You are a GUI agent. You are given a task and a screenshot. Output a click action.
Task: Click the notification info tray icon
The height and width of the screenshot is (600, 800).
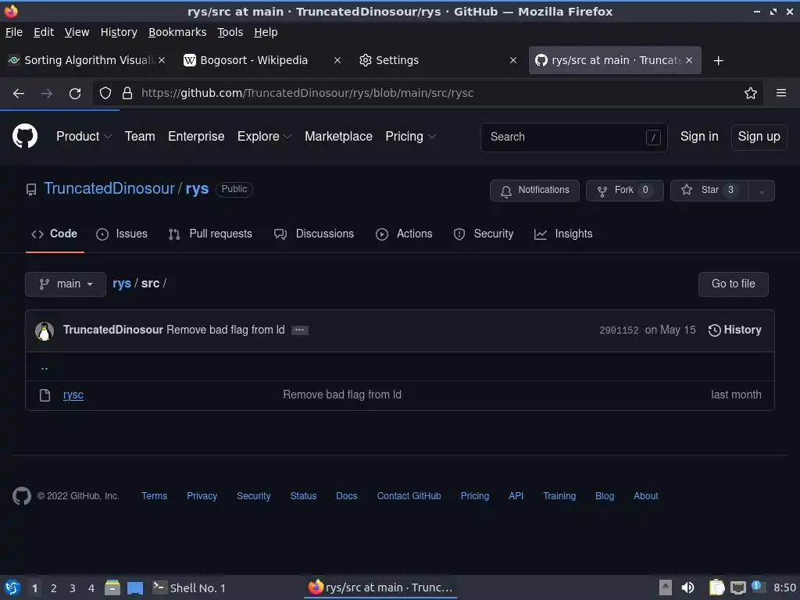pos(756,586)
